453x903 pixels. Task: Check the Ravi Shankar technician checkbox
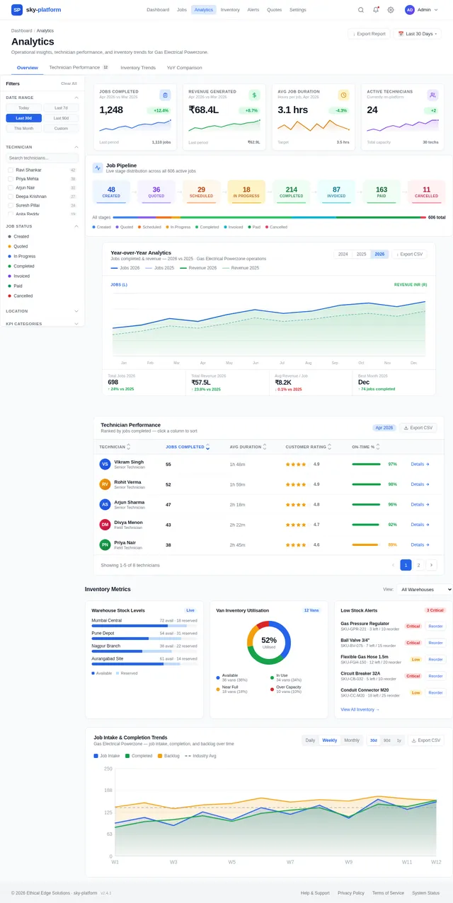coord(11,170)
